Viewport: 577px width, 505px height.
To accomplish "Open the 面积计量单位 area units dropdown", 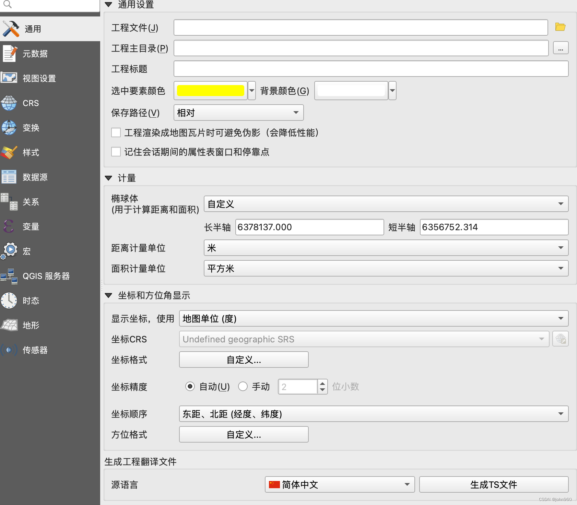I will [x=386, y=268].
